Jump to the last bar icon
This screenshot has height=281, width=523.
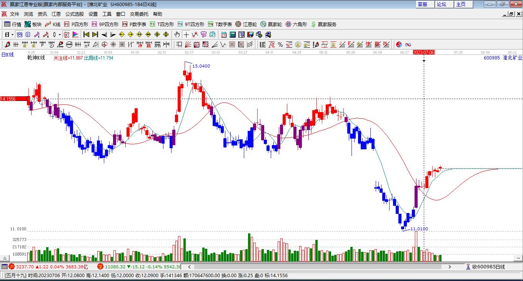click(95, 35)
